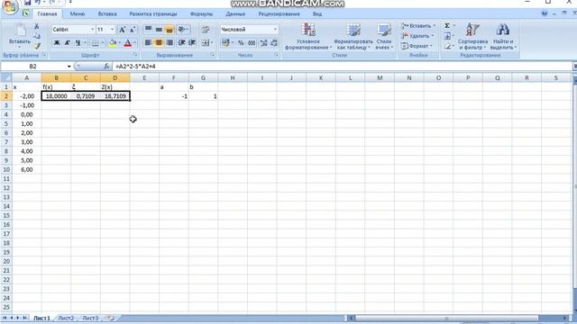Click the decrease decimal places icon
This screenshot has width=577, height=324.
[274, 43]
